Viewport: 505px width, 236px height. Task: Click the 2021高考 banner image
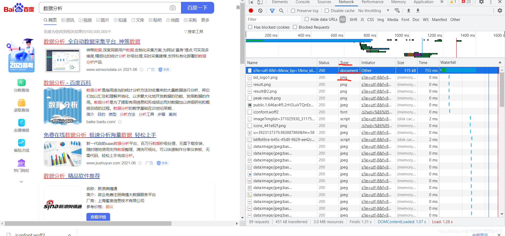(x=21, y=55)
